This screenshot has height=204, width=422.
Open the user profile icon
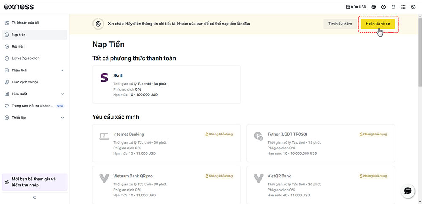click(x=413, y=7)
